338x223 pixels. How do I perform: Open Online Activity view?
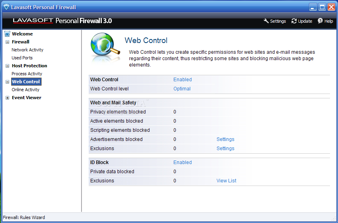[x=26, y=90]
